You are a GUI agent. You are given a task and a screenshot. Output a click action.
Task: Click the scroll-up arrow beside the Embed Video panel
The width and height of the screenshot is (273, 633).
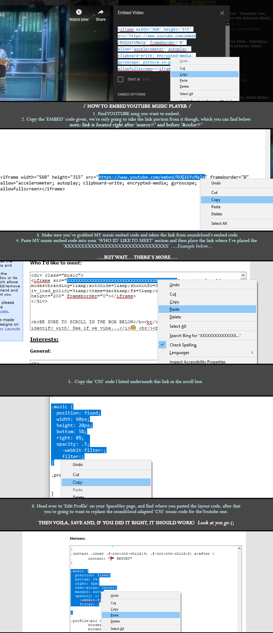click(x=228, y=24)
